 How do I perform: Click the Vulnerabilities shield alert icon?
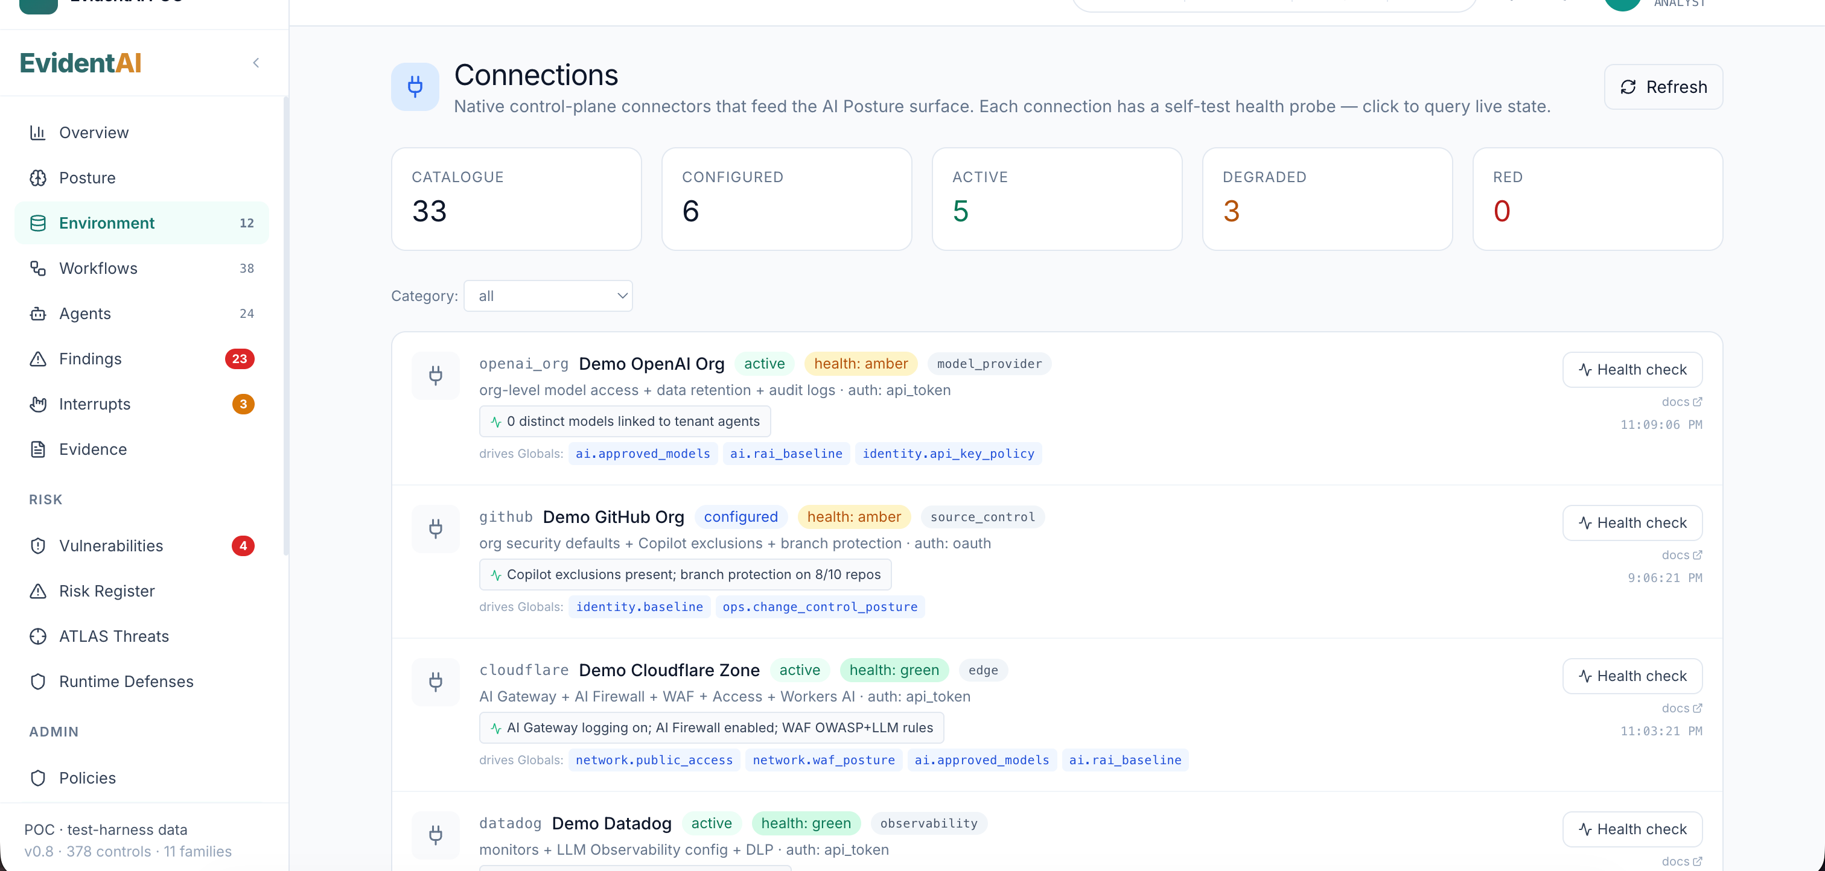click(x=37, y=546)
